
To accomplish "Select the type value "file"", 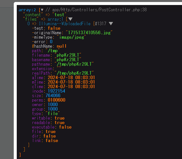I will (52, 114).
